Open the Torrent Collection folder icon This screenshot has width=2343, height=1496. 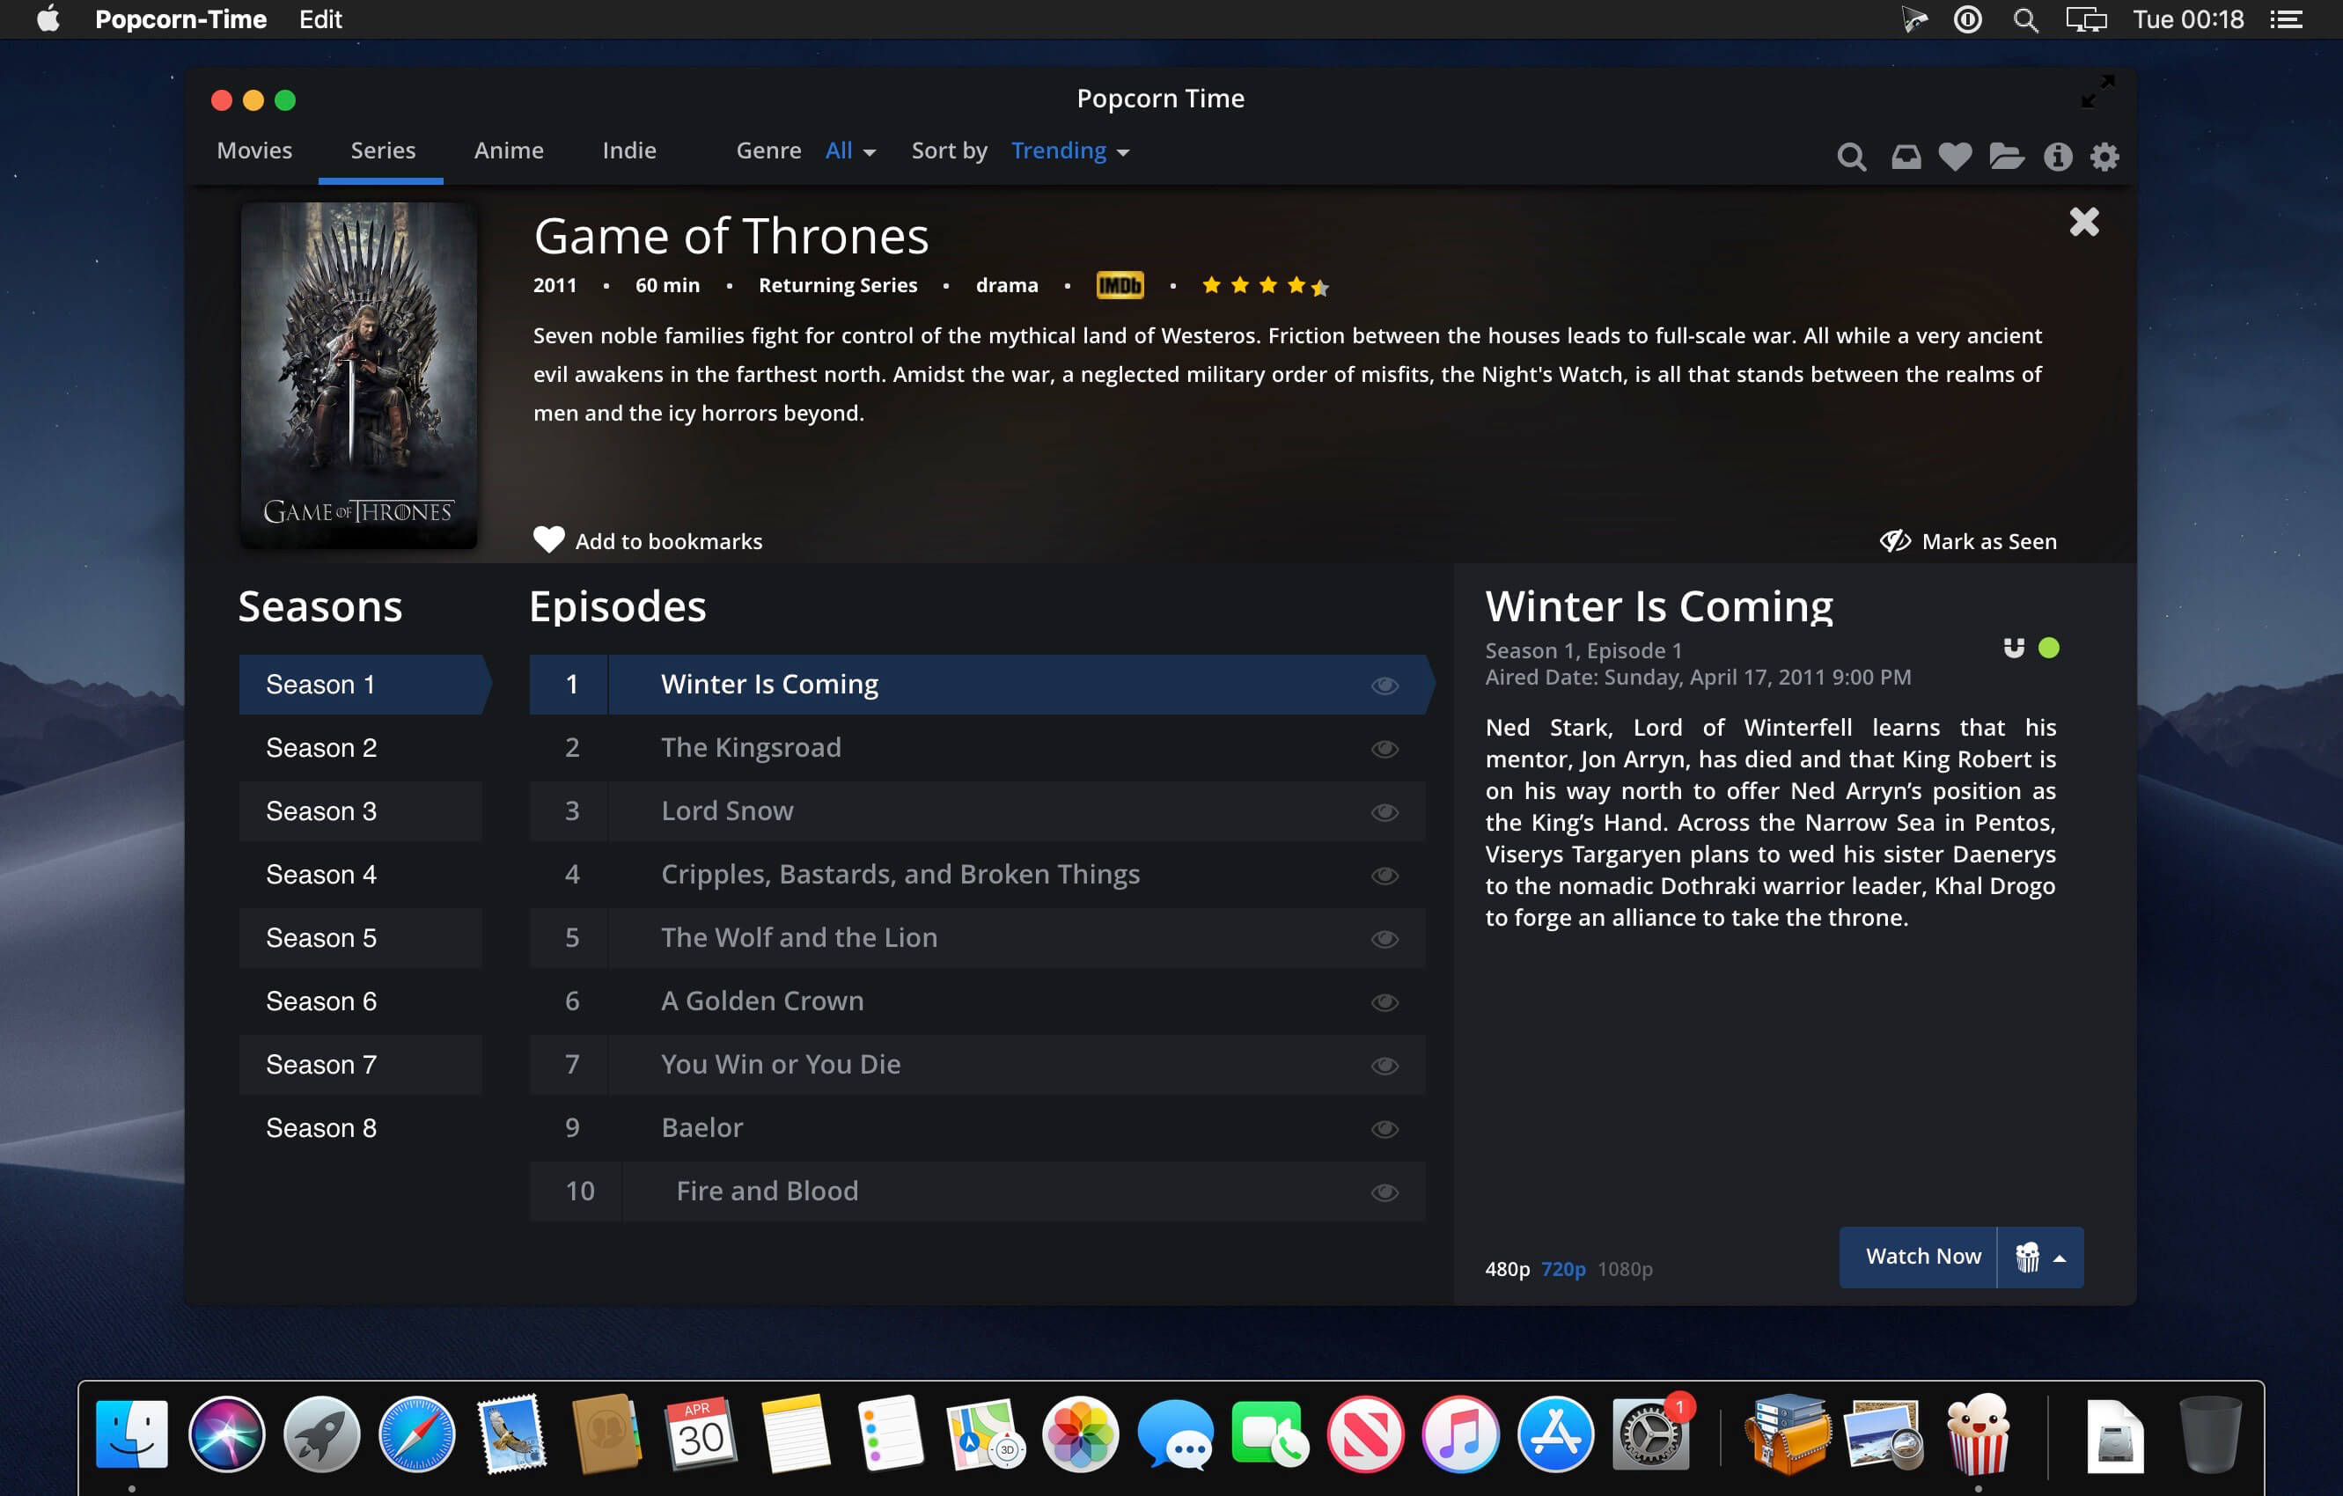(x=2007, y=157)
